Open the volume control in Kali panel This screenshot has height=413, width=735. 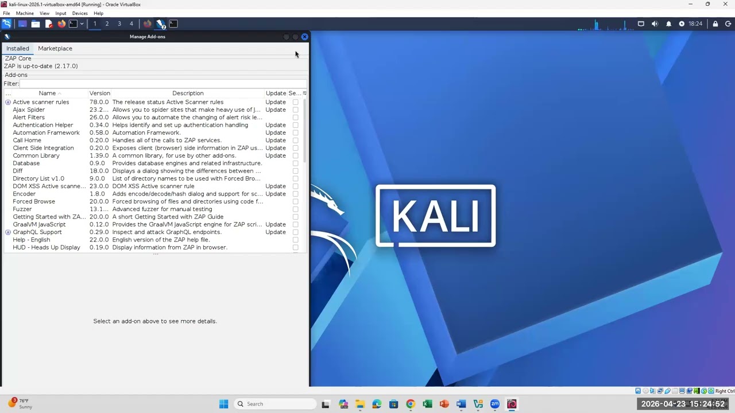point(655,24)
